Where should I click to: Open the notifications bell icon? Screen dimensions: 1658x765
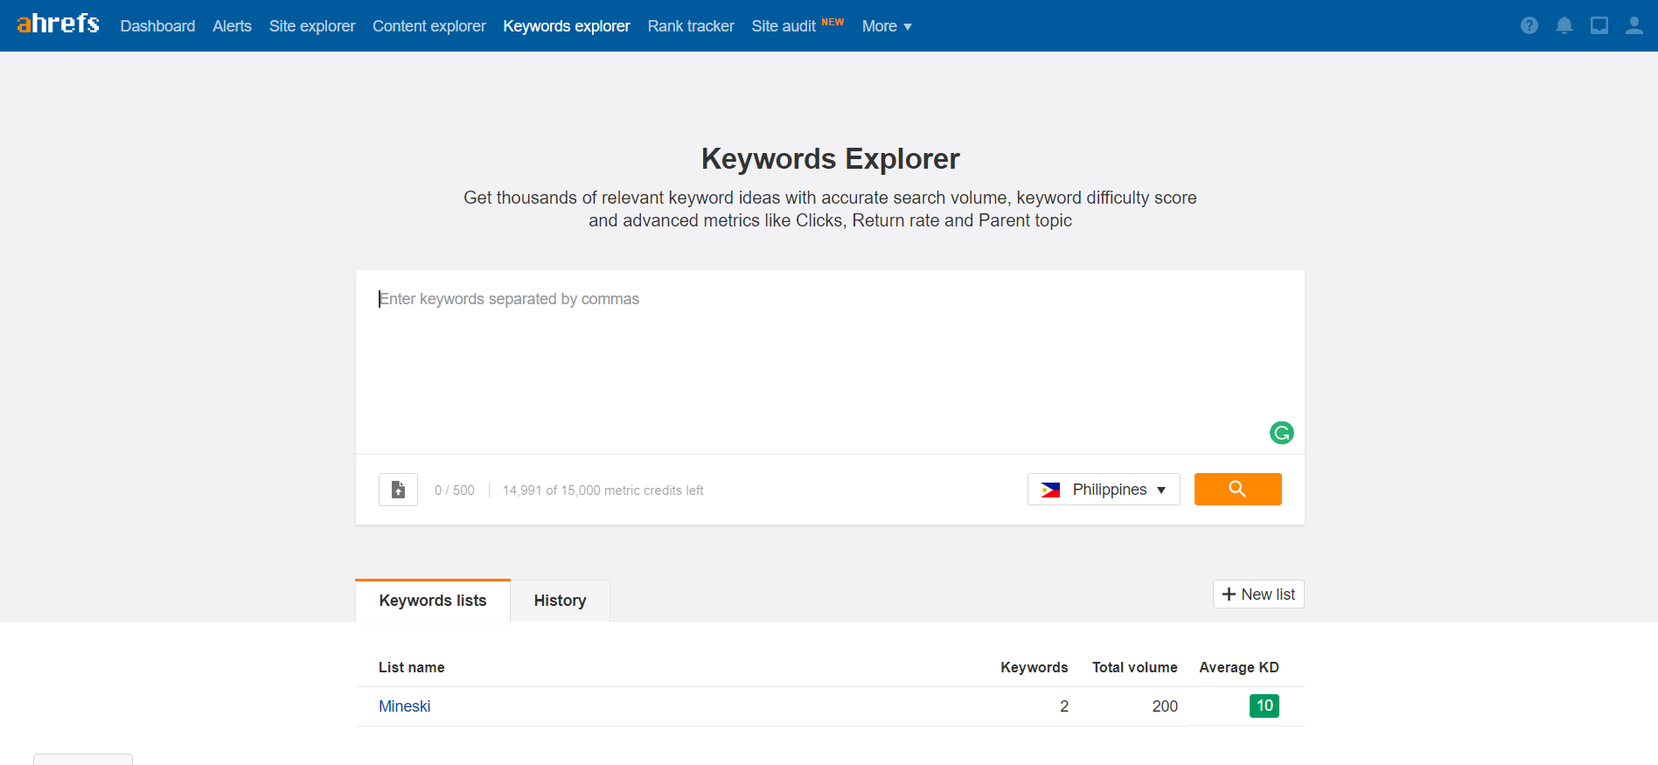1564,26
